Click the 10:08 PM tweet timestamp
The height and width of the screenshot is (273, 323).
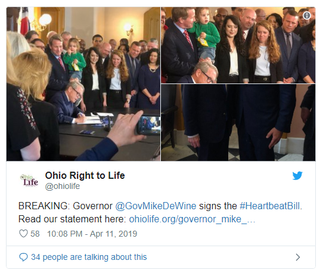pyautogui.click(x=65, y=234)
